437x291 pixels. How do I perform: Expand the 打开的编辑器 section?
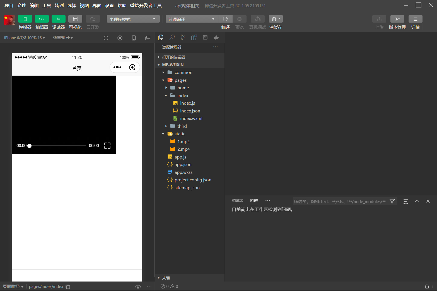pos(190,57)
